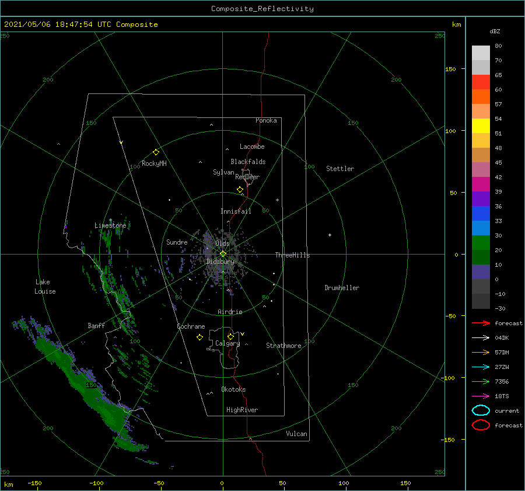Click the Limestone label
Screen dimensions: 525x491
click(x=110, y=225)
